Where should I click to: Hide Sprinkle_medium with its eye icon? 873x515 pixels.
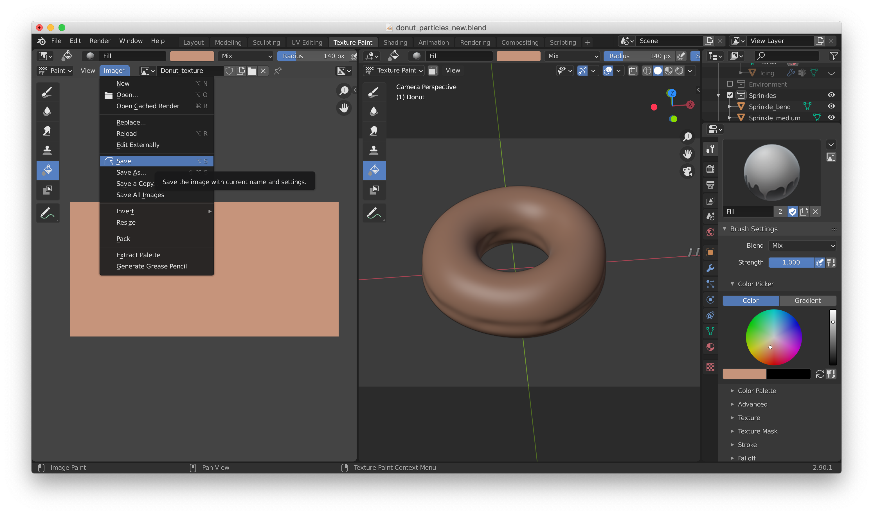tap(831, 118)
